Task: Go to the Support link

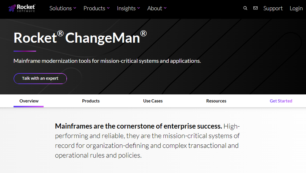Action: [x=273, y=8]
